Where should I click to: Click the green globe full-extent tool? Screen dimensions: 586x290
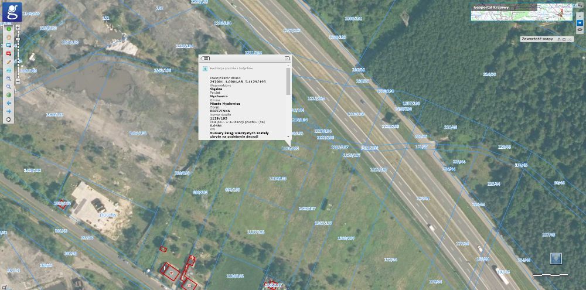coord(9,95)
